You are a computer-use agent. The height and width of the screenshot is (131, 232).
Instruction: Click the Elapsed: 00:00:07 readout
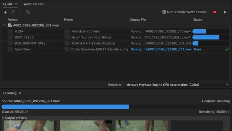point(15,112)
